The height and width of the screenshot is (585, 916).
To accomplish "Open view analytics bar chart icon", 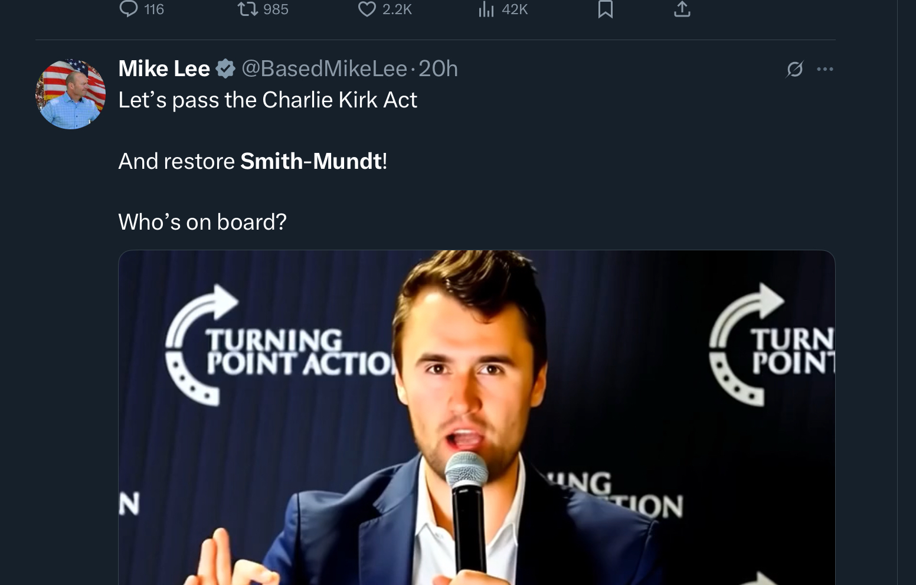I will click(486, 8).
